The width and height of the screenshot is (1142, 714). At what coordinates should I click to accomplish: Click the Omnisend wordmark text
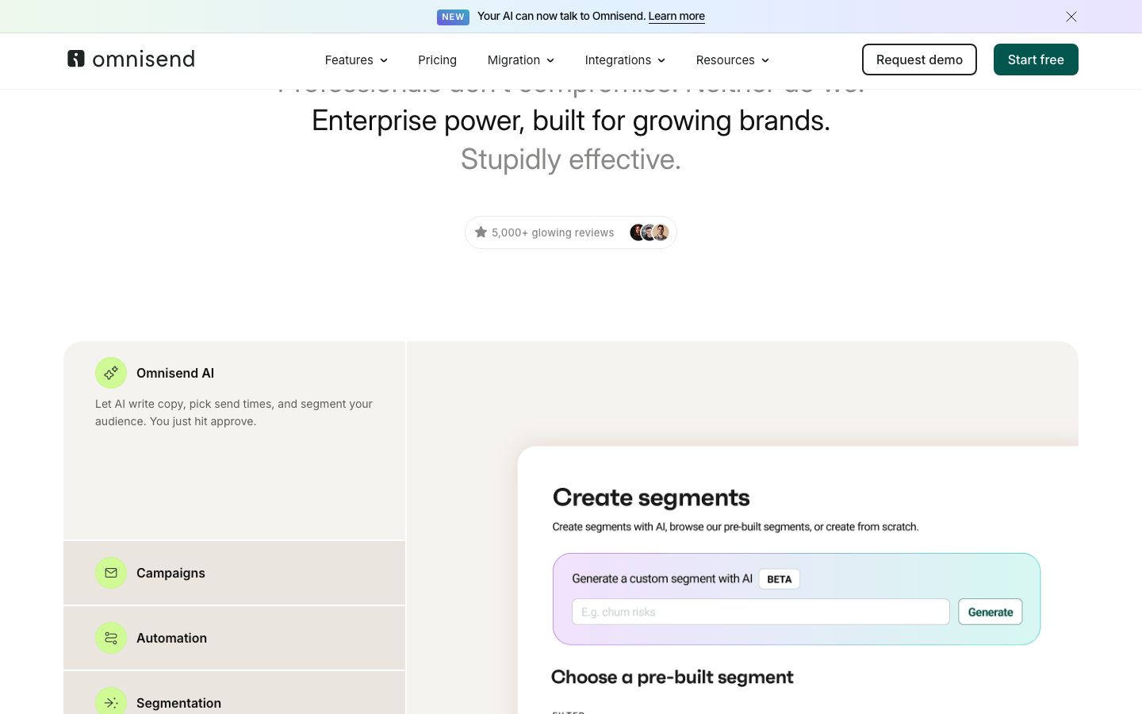[x=144, y=59]
